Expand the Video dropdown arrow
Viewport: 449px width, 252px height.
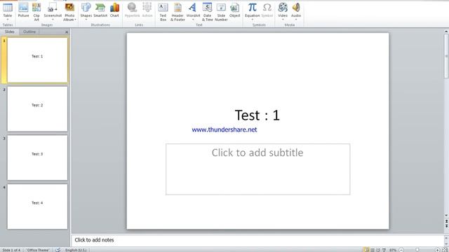283,20
